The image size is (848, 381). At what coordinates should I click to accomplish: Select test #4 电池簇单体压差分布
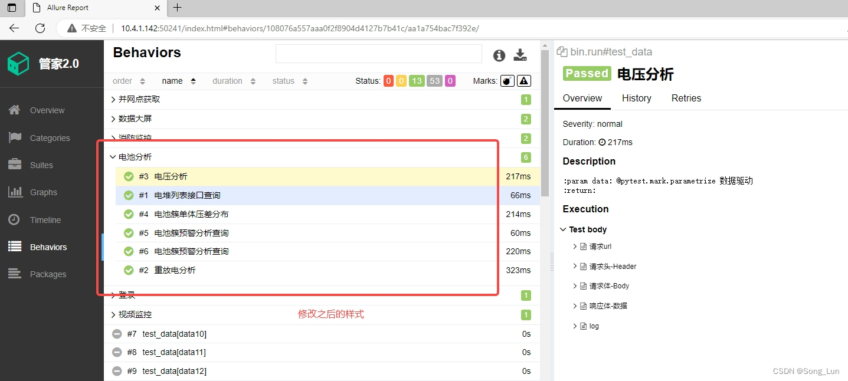pos(328,214)
